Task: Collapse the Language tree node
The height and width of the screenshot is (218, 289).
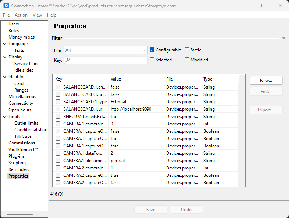Action: coord(5,44)
